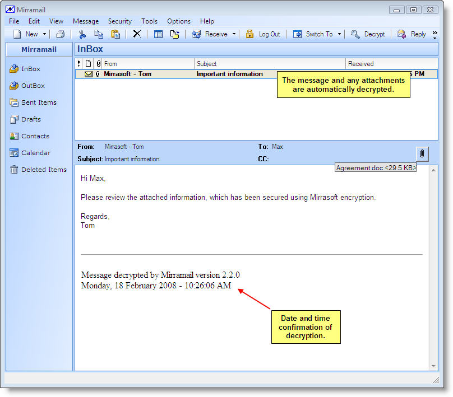Click the envelope icon on Tom's message

89,74
